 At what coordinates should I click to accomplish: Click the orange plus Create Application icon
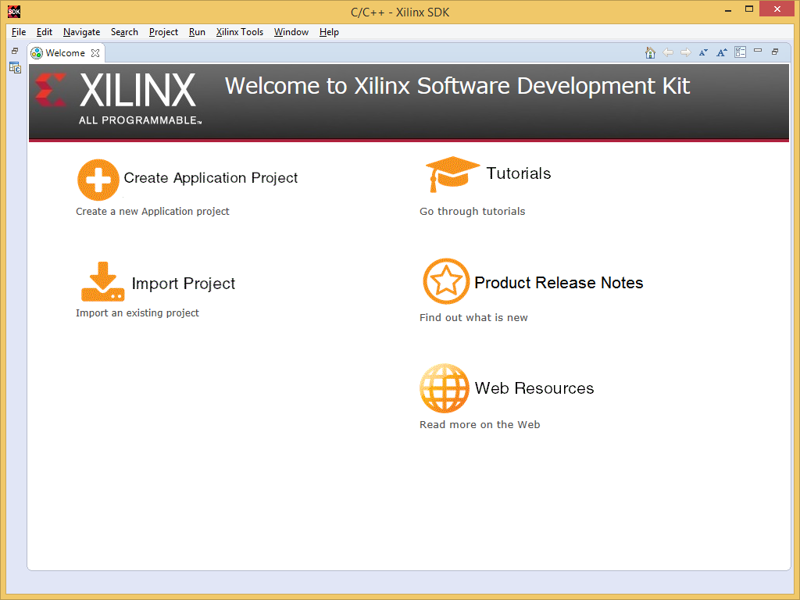[98, 180]
